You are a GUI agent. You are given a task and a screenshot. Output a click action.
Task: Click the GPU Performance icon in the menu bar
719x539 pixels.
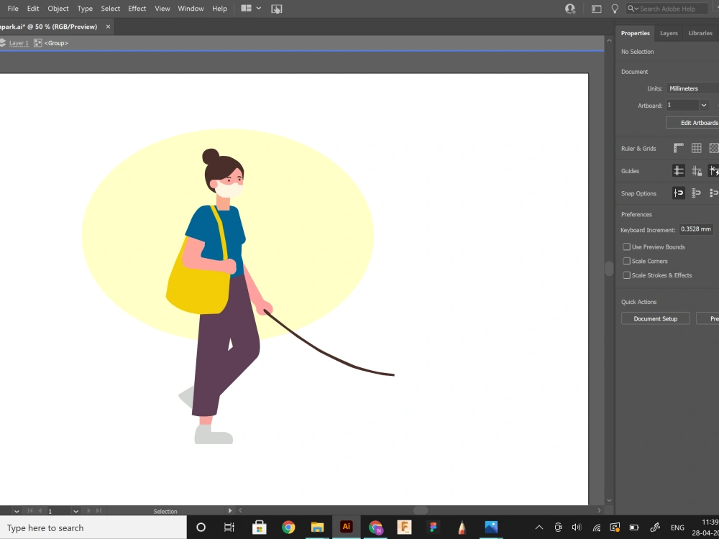pyautogui.click(x=277, y=9)
